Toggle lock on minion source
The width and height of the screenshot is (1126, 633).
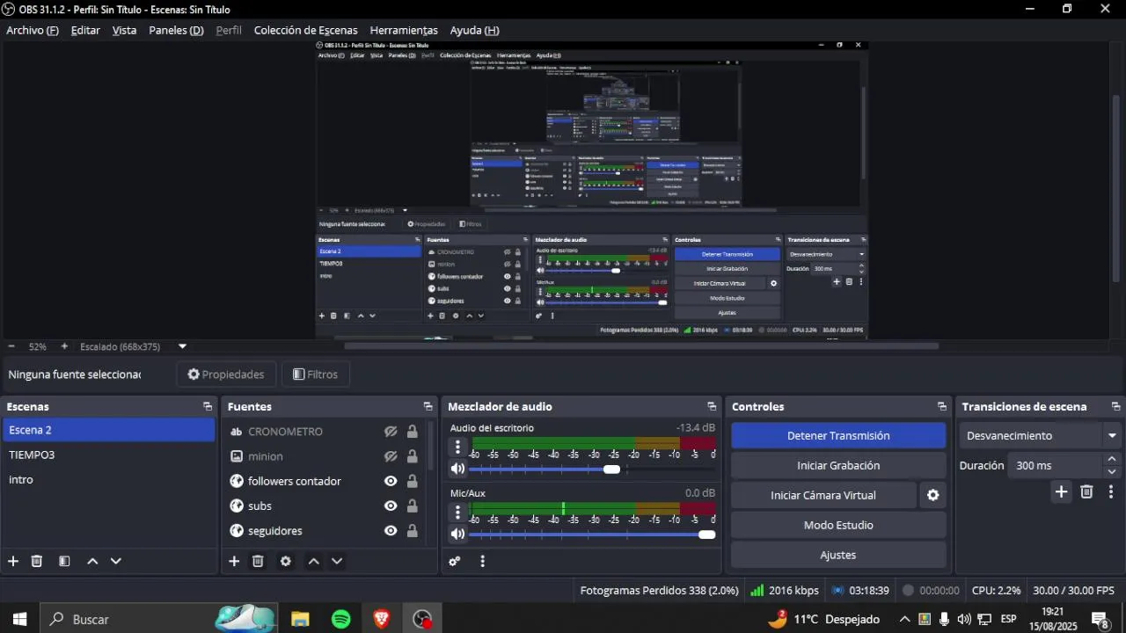tap(412, 456)
